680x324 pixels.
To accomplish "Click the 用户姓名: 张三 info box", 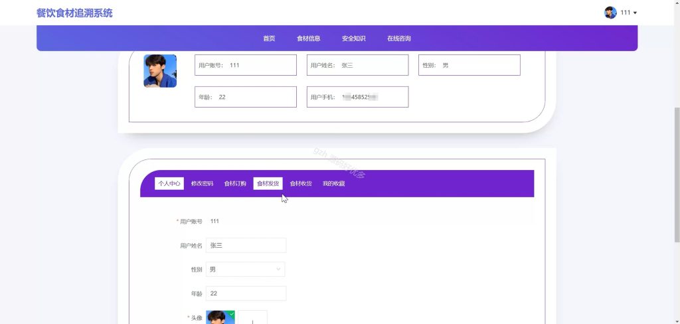I will tap(357, 65).
